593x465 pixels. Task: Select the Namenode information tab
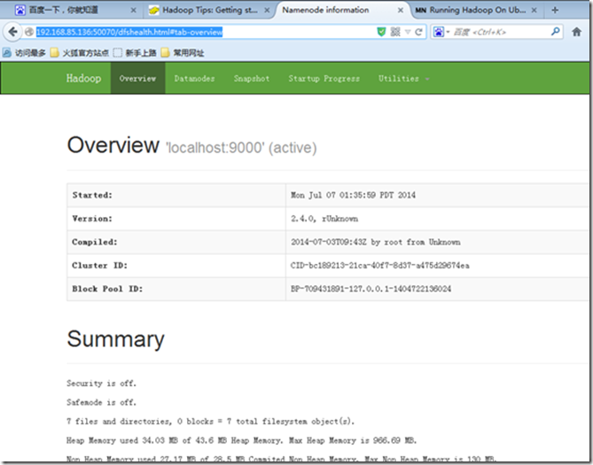(342, 11)
